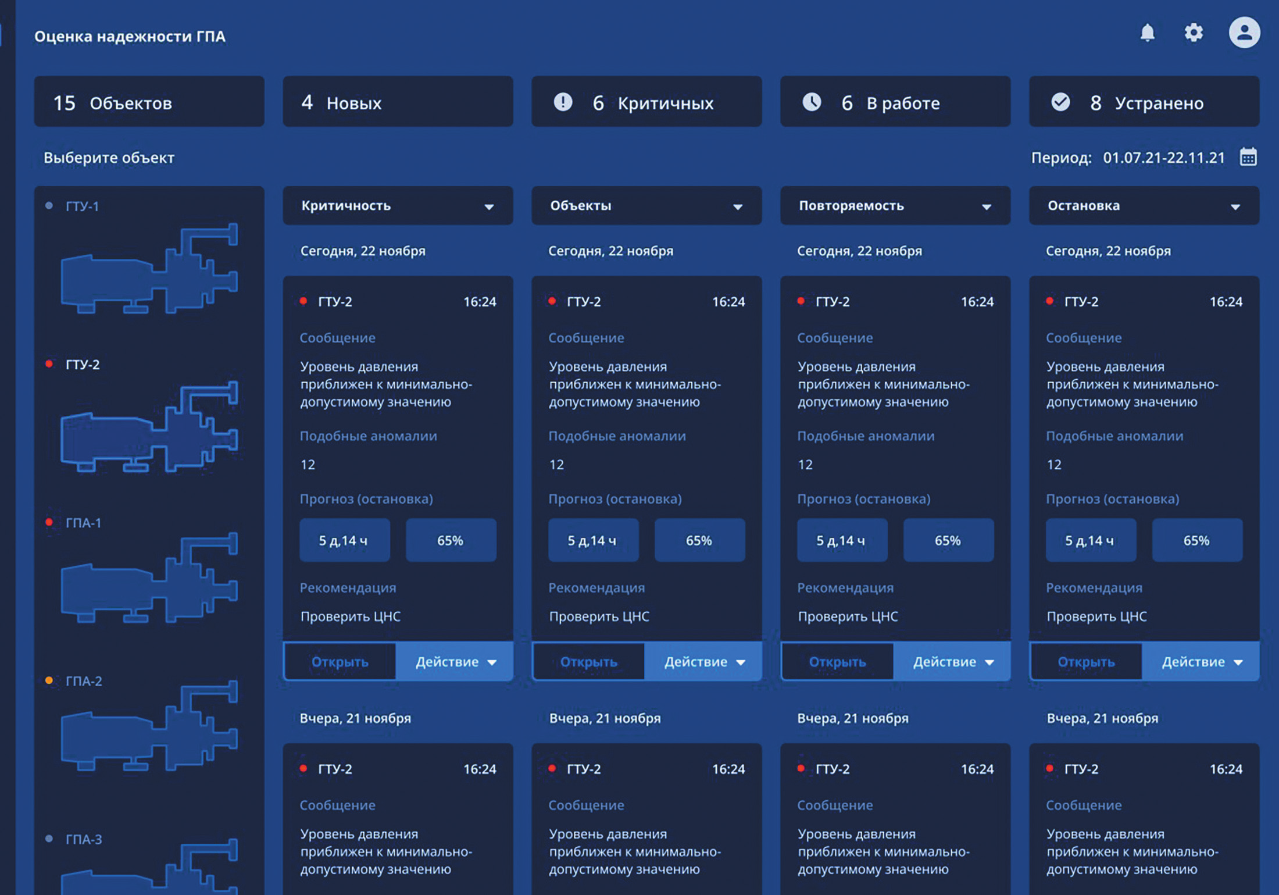
Task: Open the settings gear icon
Action: (1194, 33)
